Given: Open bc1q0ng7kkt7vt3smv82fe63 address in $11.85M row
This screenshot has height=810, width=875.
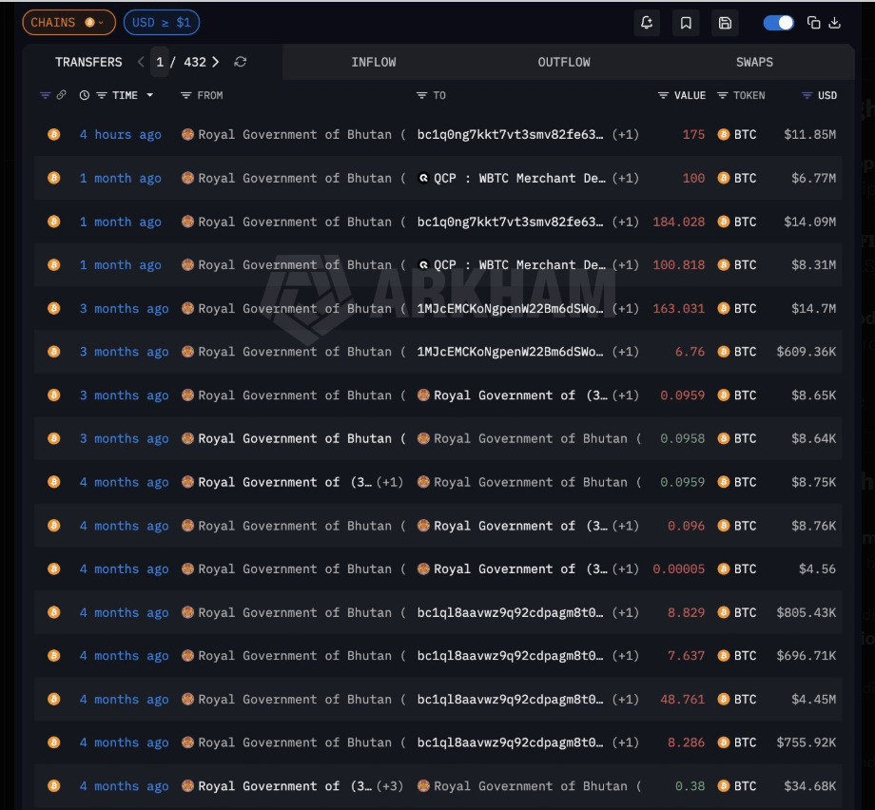Looking at the screenshot, I should 510,134.
